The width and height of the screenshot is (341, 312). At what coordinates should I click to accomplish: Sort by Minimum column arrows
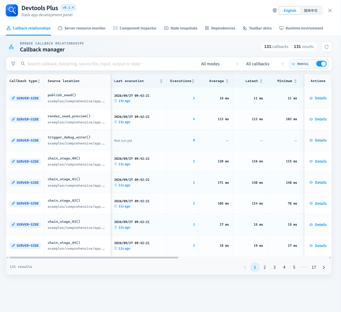coord(295,81)
